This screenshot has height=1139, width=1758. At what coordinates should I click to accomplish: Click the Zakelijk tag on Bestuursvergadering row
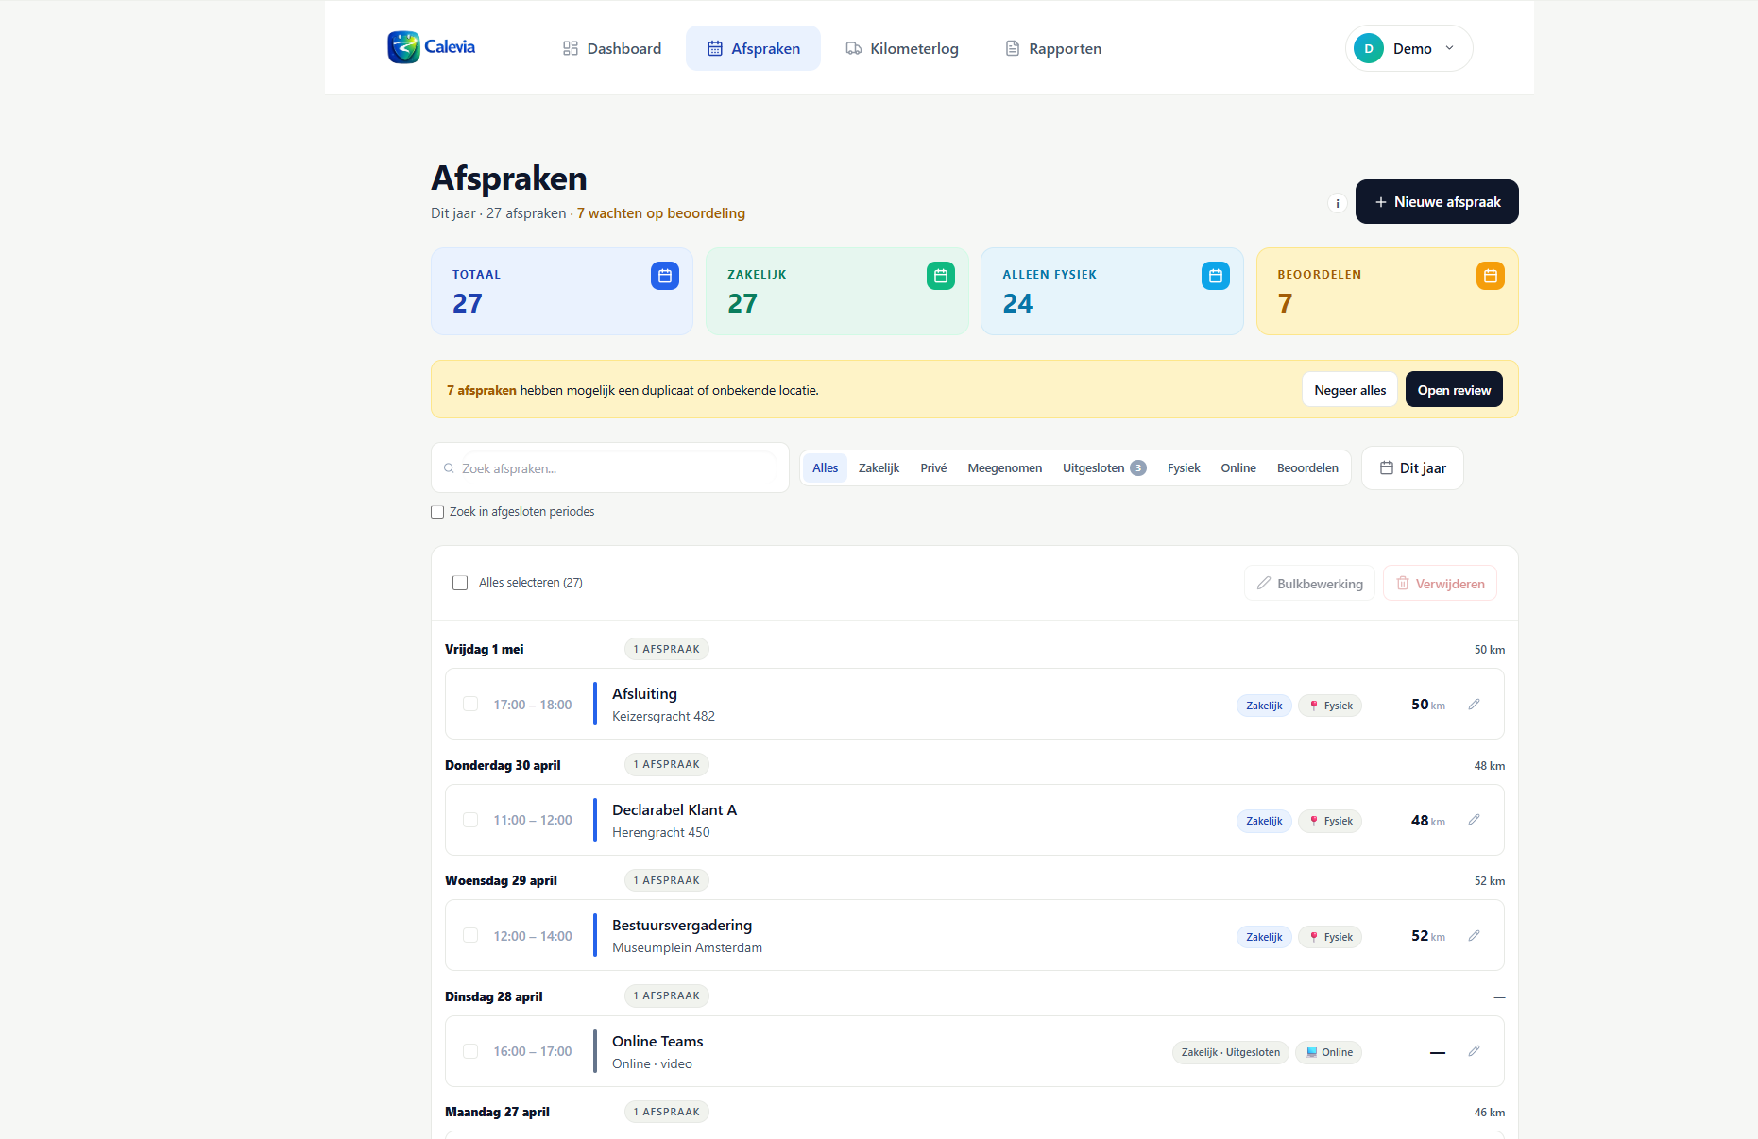(x=1264, y=937)
